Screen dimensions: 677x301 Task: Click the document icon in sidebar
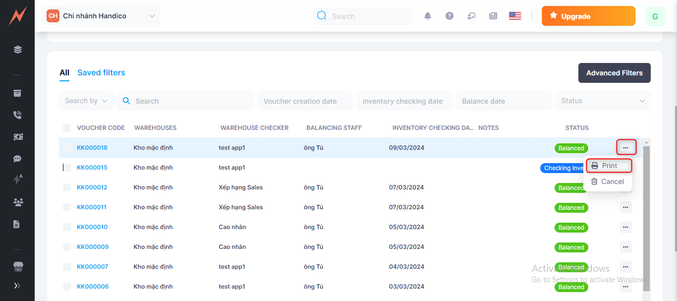(17, 224)
